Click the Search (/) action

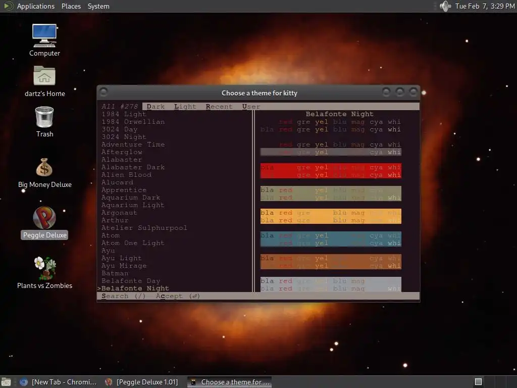point(123,296)
